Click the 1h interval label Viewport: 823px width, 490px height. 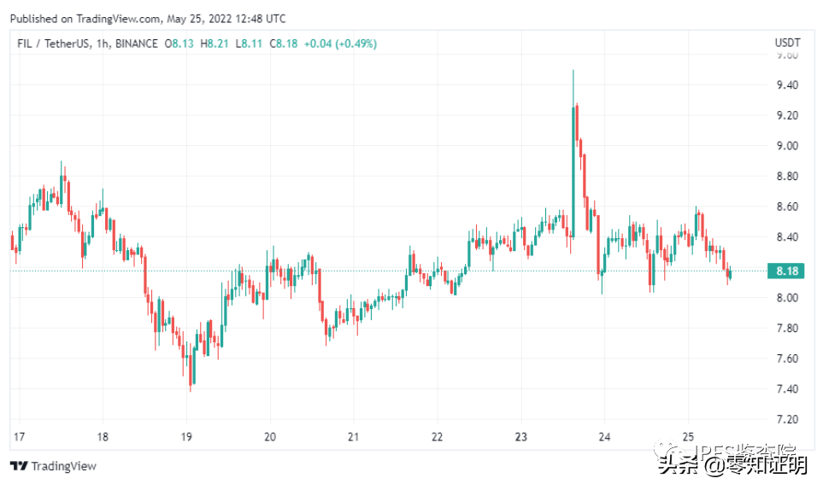click(103, 44)
